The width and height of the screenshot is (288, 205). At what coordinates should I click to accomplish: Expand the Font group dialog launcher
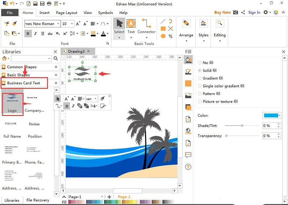[x=108, y=44]
